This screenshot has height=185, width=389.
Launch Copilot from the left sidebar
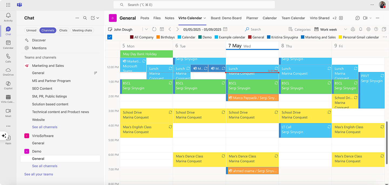8,85
